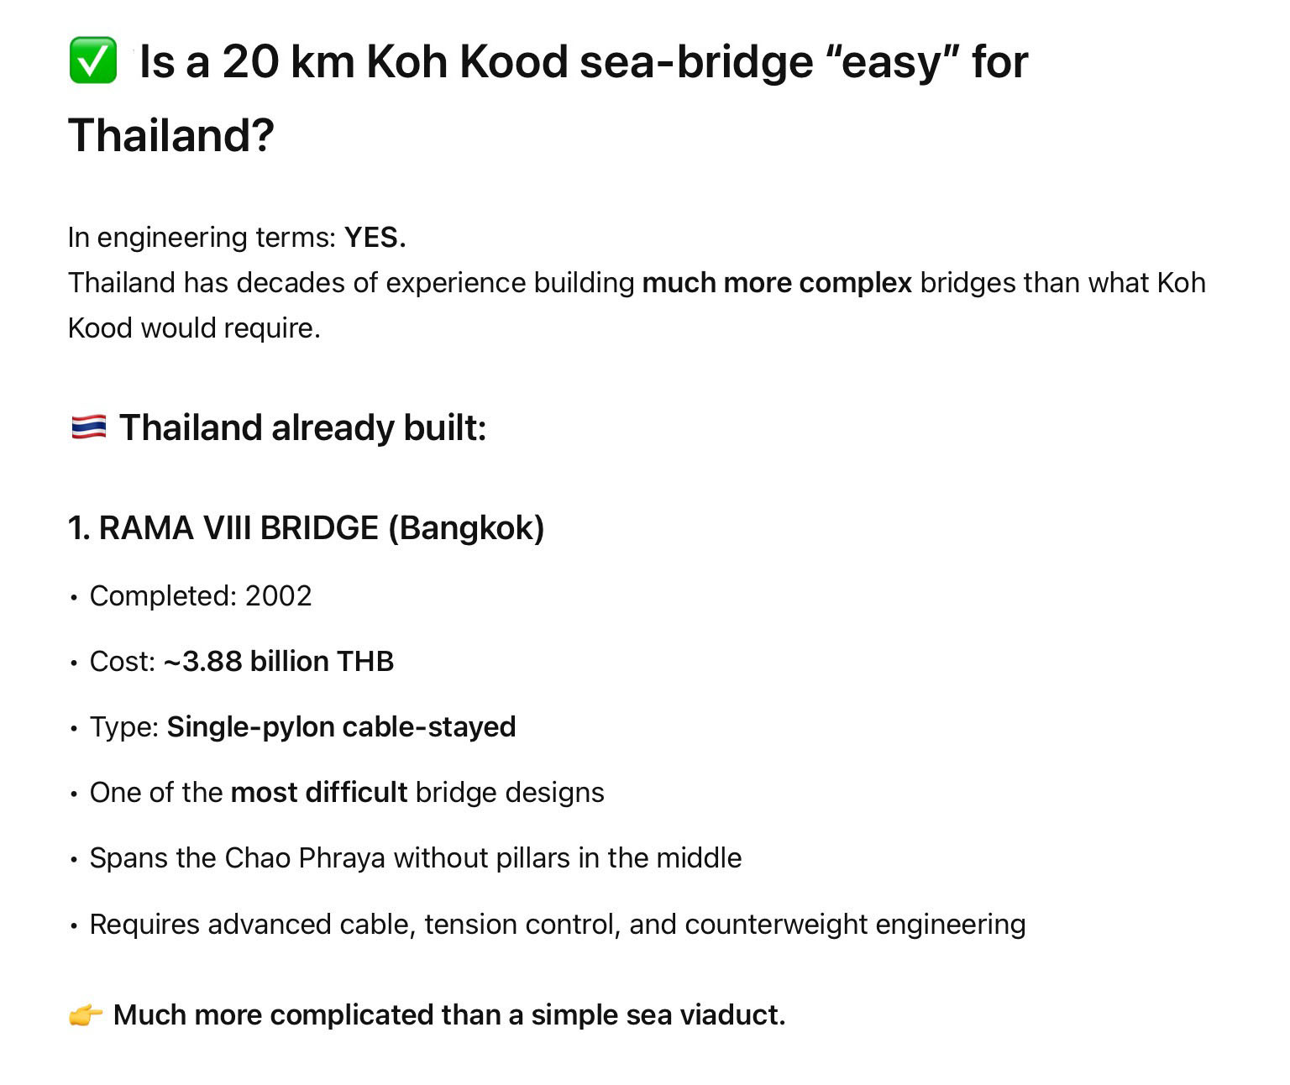Click the Kood would require. line
The width and height of the screenshot is (1290, 1085).
pyautogui.click(x=194, y=328)
